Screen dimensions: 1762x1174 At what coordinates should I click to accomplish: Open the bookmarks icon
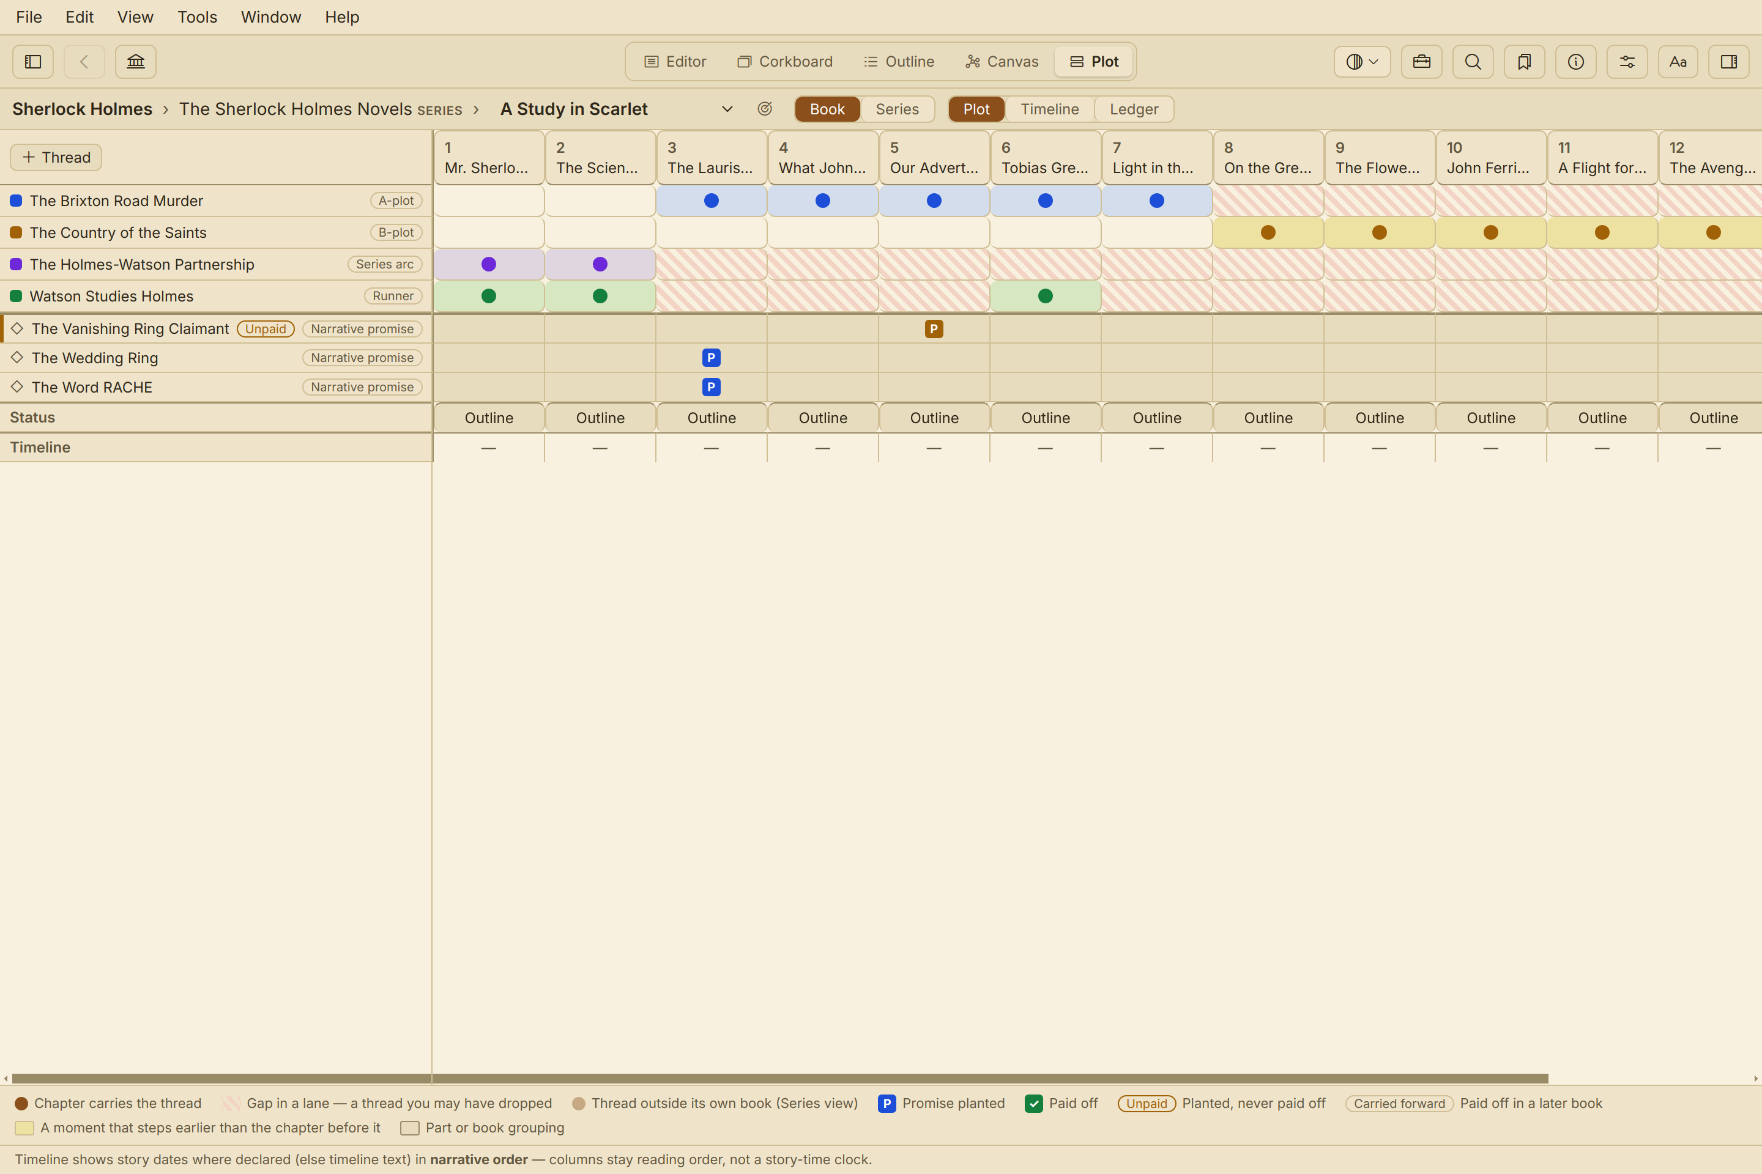(x=1525, y=61)
